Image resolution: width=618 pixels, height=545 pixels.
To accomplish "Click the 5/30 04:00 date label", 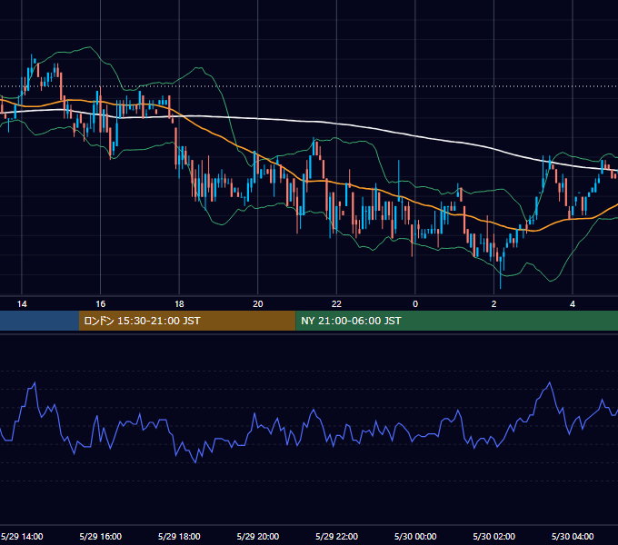I will click(x=573, y=536).
